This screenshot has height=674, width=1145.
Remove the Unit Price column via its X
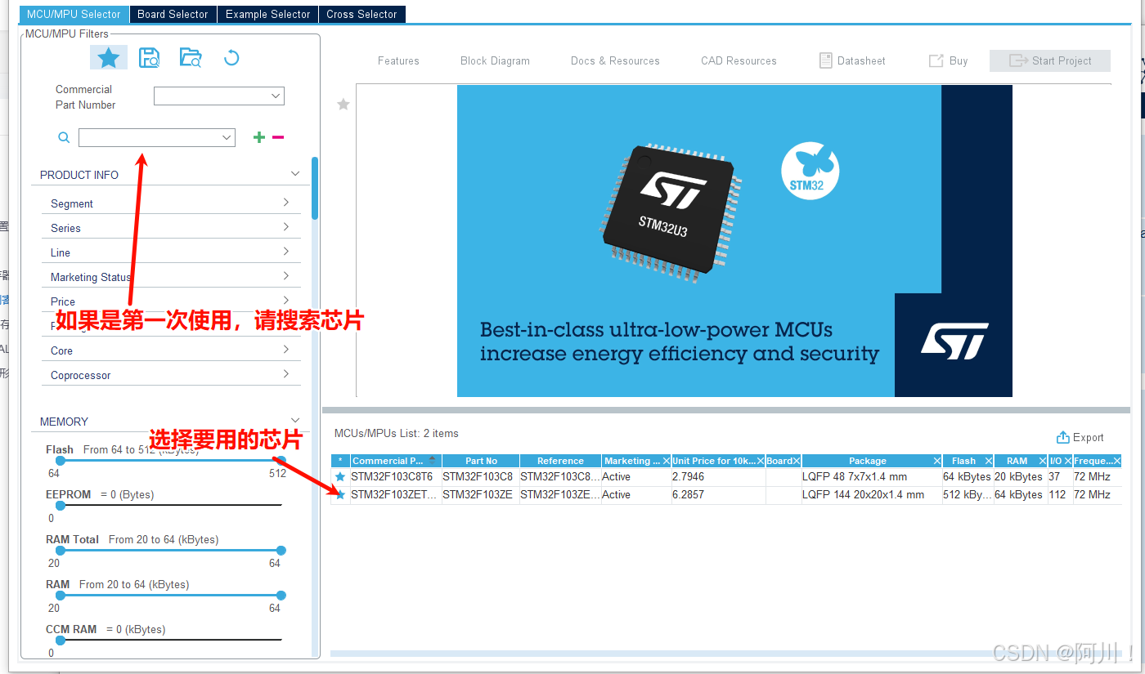tap(760, 461)
